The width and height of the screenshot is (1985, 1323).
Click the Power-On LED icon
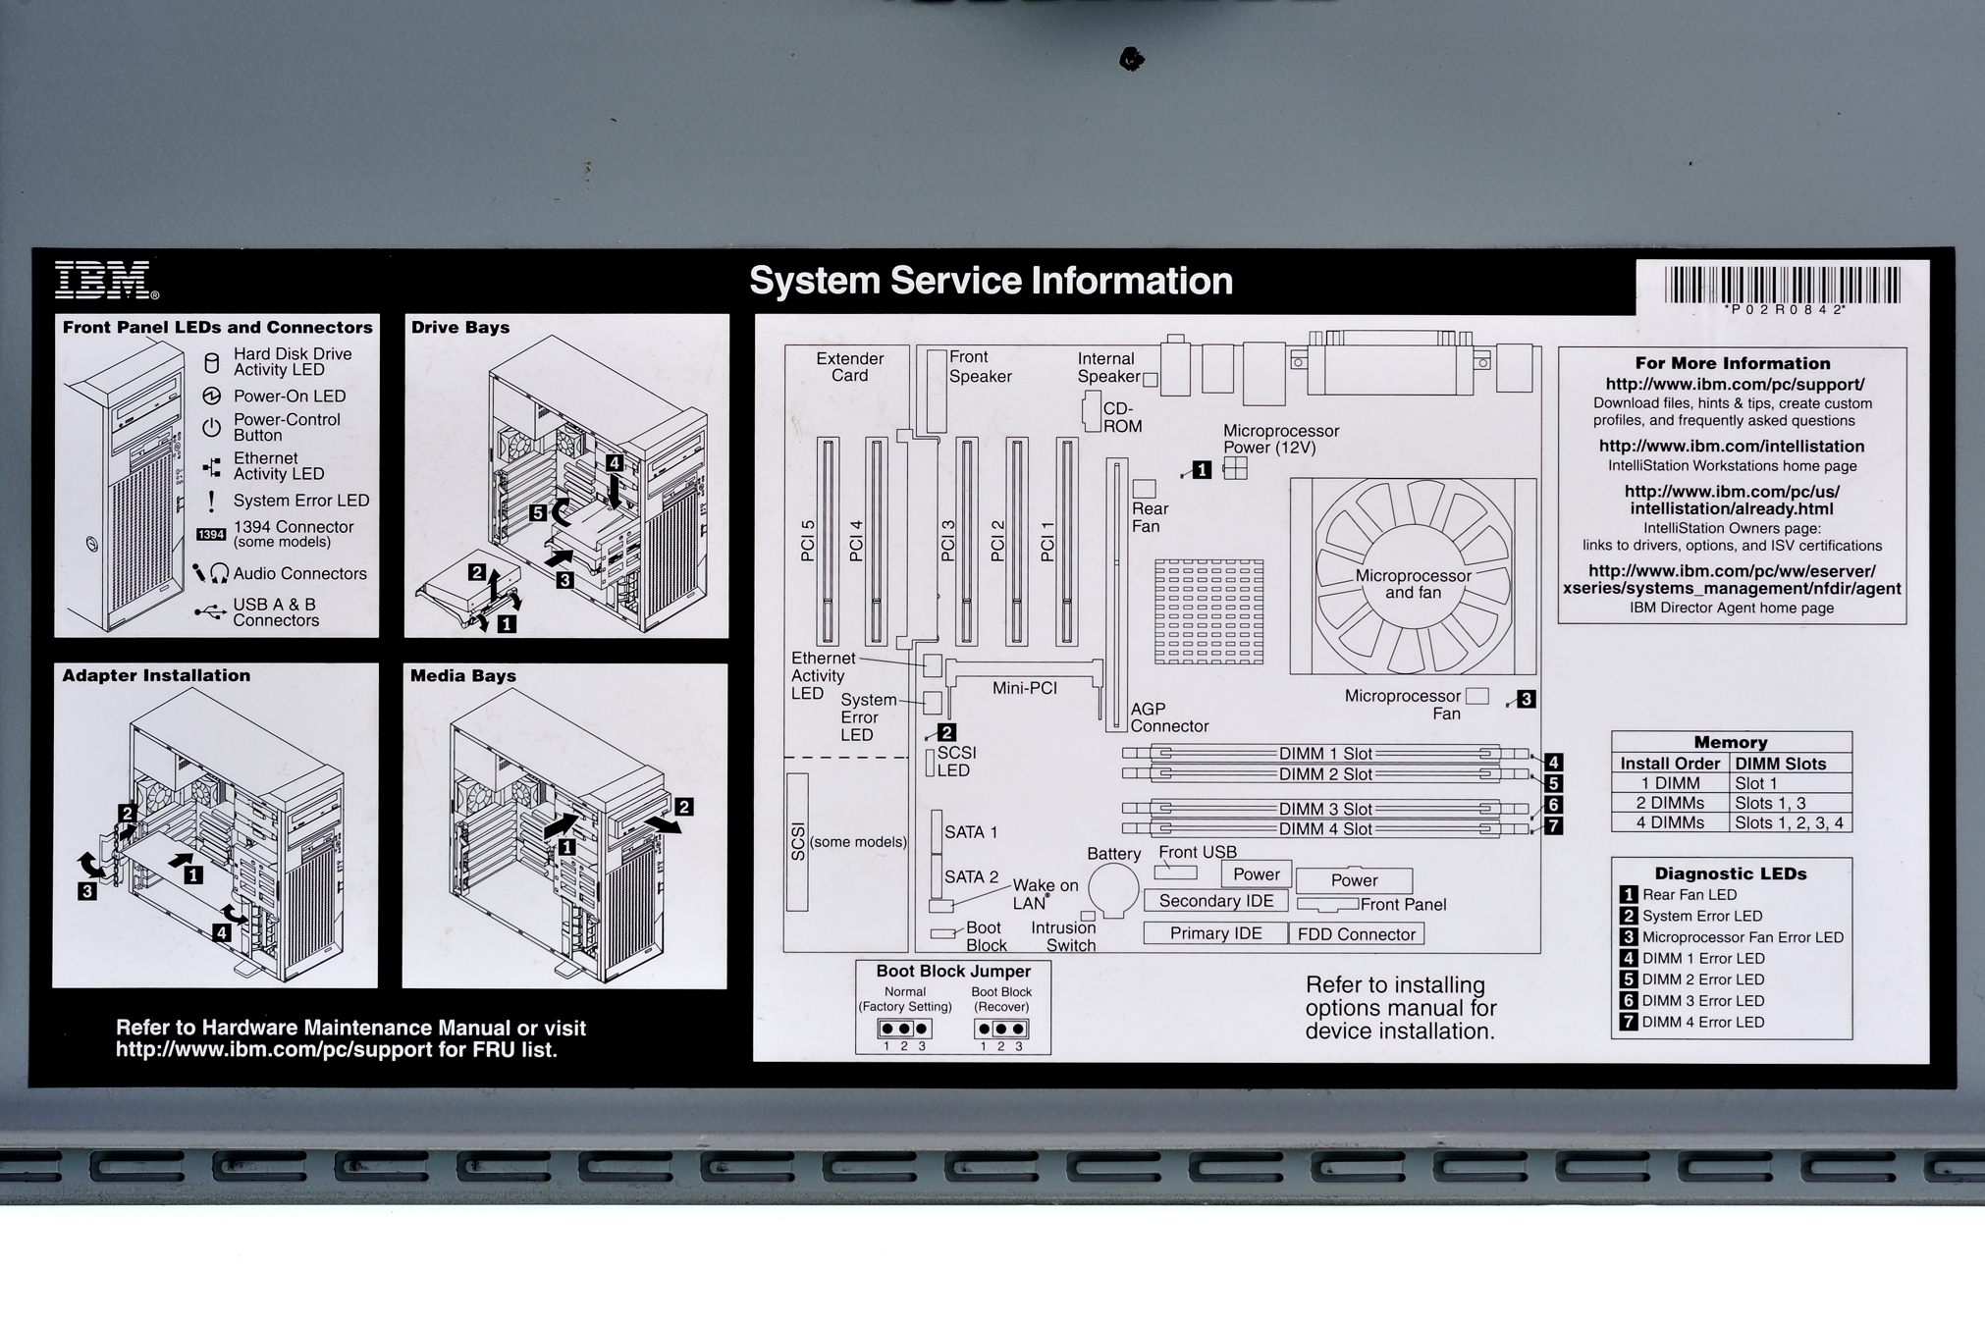(x=211, y=397)
